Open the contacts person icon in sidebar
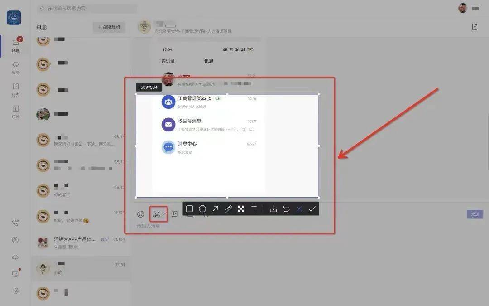 15,240
